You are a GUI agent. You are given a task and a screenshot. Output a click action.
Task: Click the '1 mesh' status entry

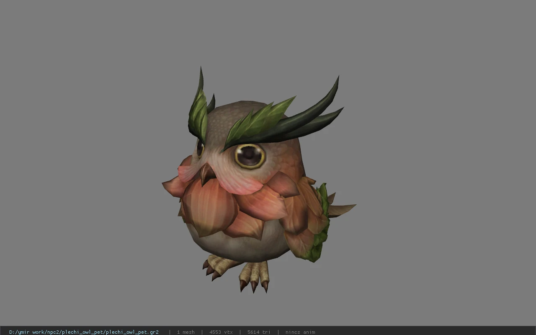pos(186,332)
